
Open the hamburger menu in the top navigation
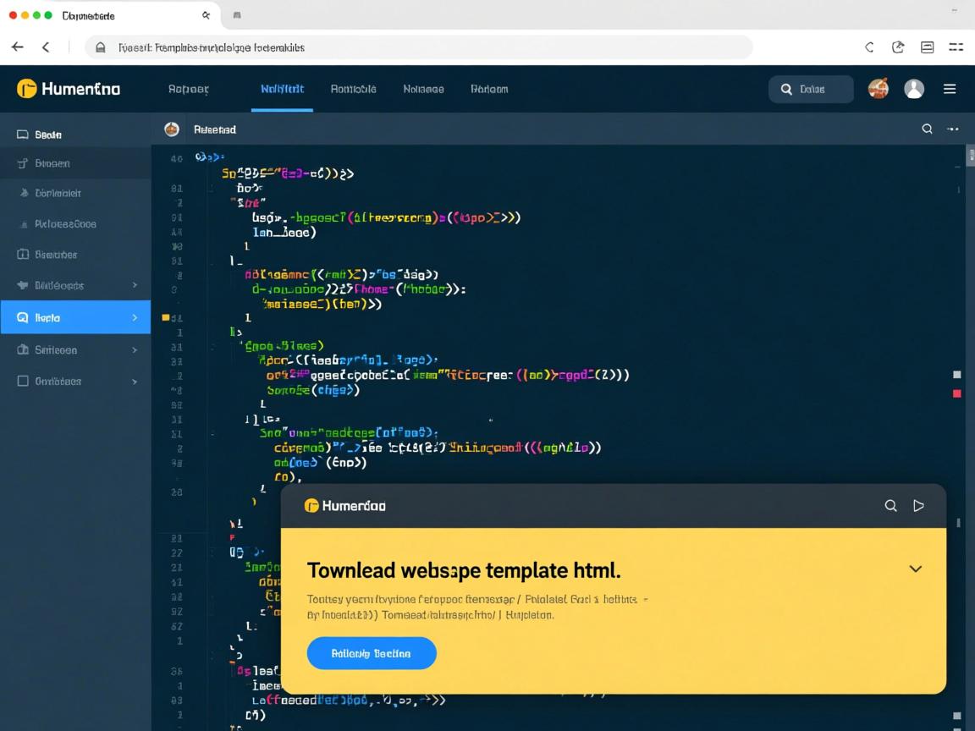[950, 89]
